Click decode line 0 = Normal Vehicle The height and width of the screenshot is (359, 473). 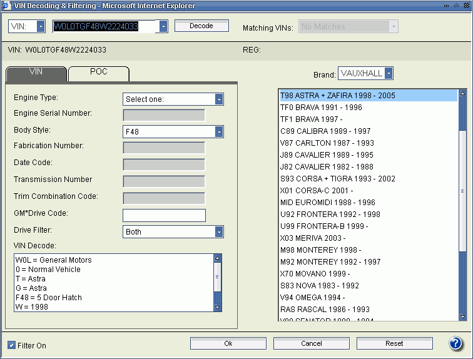[x=48, y=269]
